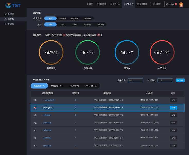Screen dimensions: 189x155
Task: Open the 资源管理 menu label
Action: tap(103, 4)
